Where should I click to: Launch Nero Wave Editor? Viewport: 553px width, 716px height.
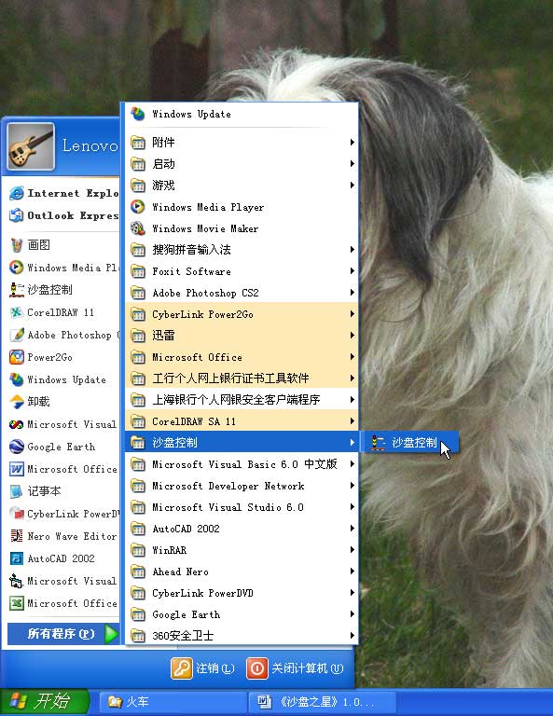coord(63,536)
